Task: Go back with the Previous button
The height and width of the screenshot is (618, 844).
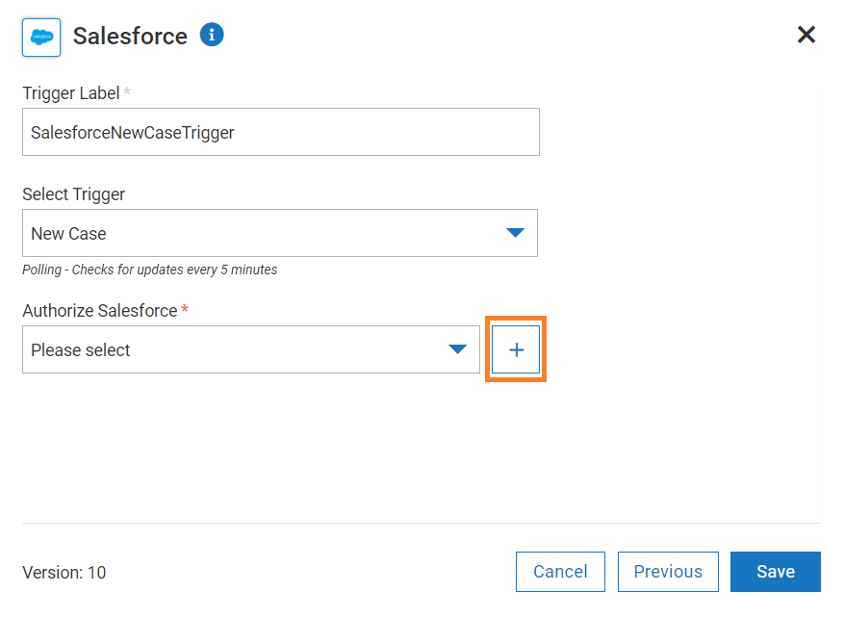Action: click(x=668, y=572)
